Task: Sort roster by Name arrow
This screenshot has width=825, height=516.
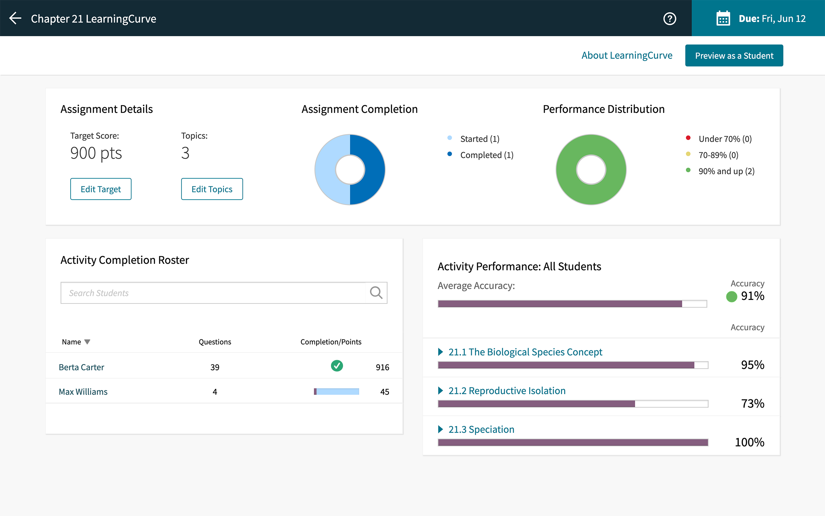Action: coord(87,342)
